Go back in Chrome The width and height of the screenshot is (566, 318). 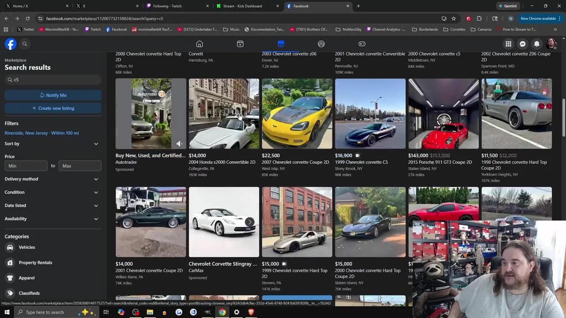(x=6, y=19)
